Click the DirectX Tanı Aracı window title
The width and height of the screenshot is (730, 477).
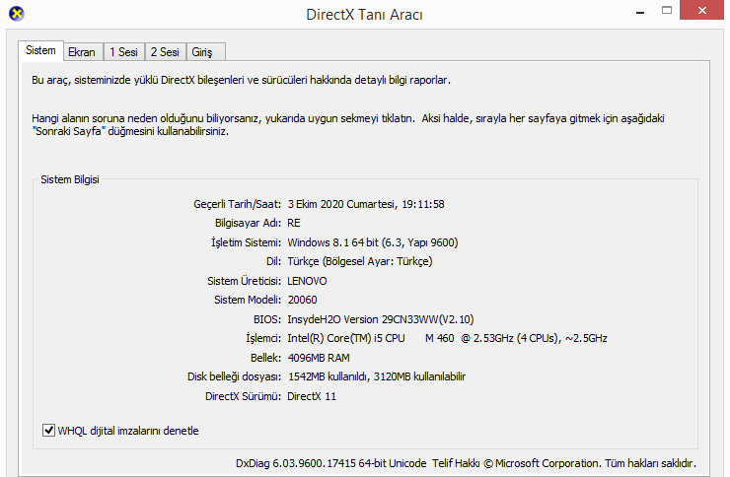click(x=365, y=15)
